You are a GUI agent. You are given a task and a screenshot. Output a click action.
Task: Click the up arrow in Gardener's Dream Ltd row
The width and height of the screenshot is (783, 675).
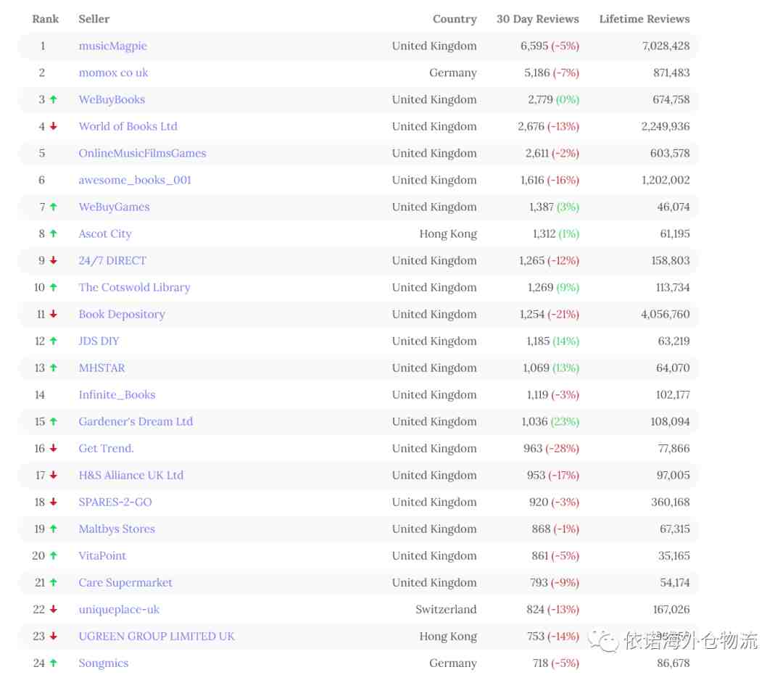pyautogui.click(x=54, y=421)
